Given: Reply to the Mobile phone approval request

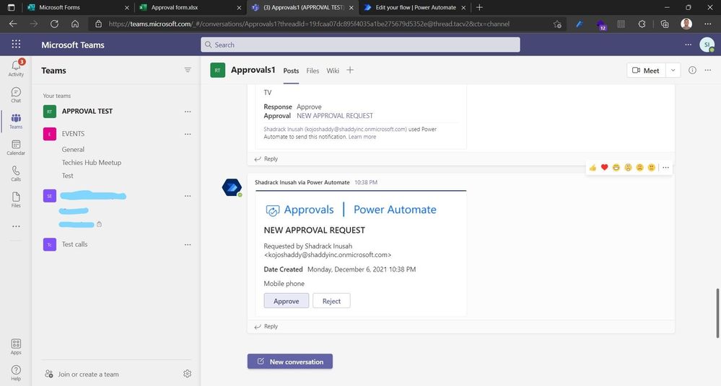Looking at the screenshot, I should 266,326.
